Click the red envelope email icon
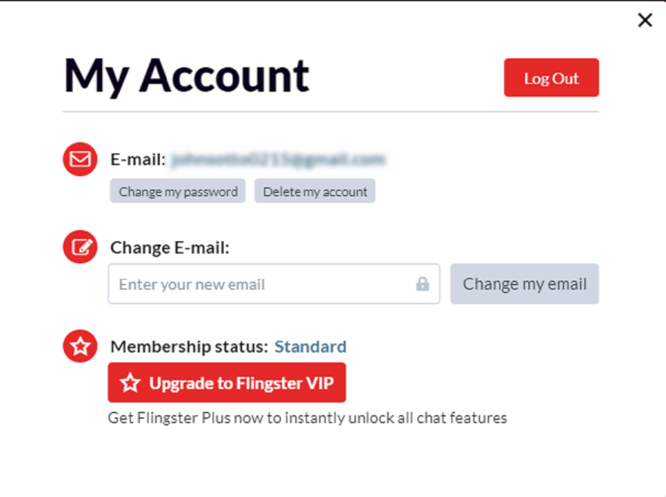 pos(80,159)
